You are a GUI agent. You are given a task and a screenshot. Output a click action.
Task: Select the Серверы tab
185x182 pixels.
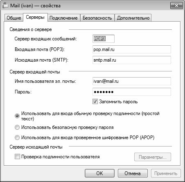(x=35, y=17)
